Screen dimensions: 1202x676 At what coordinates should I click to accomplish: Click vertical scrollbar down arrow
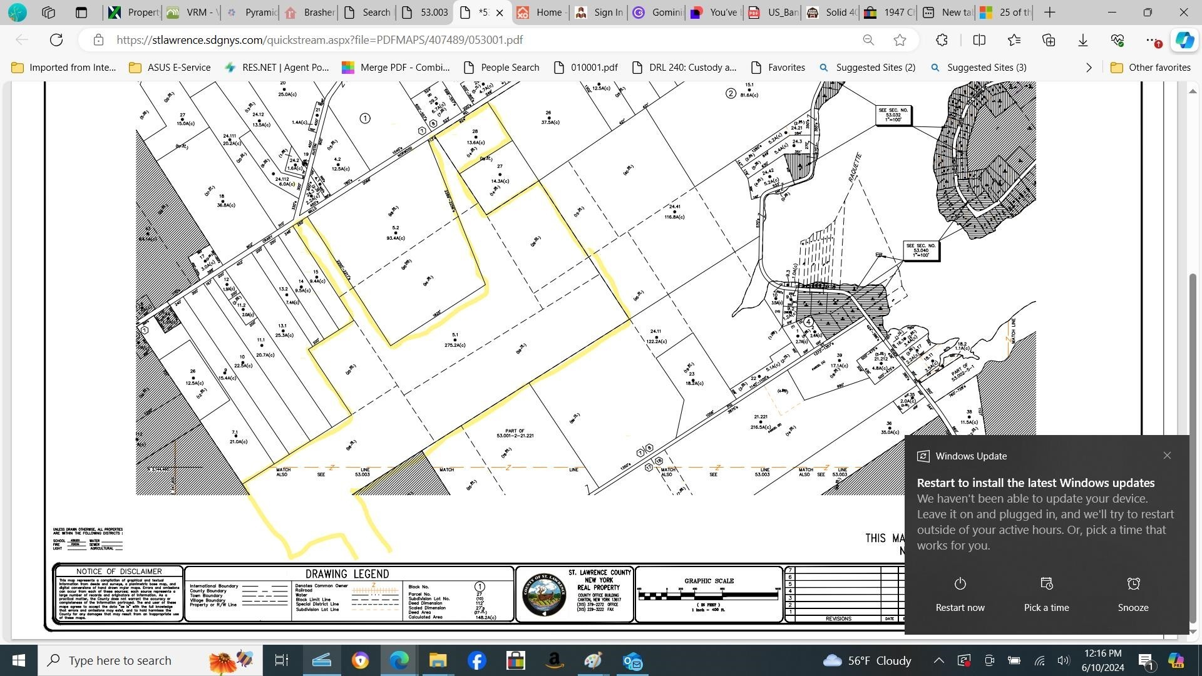[x=1193, y=632]
